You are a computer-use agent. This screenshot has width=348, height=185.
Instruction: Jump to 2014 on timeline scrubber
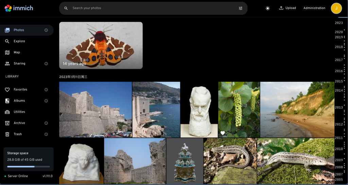(x=339, y=90)
